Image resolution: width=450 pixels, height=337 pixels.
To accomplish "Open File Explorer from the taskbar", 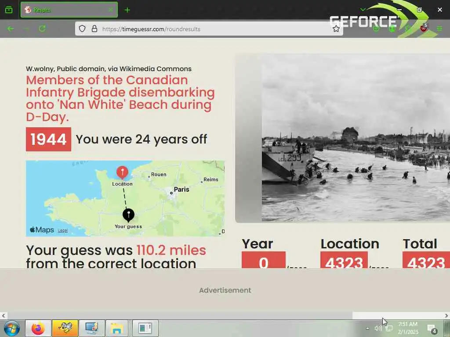I will coord(117,328).
